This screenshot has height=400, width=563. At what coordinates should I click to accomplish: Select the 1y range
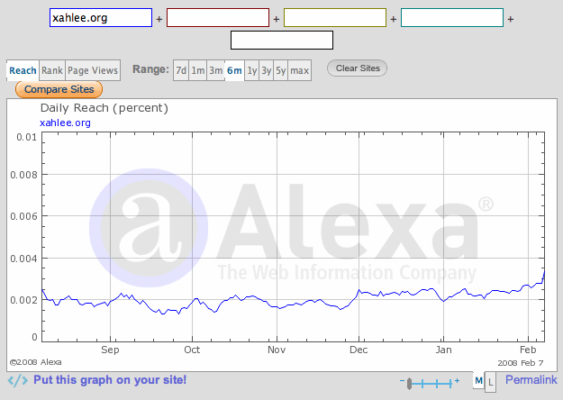252,70
